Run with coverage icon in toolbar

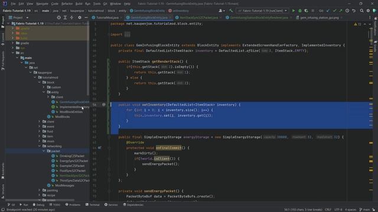[306, 11]
